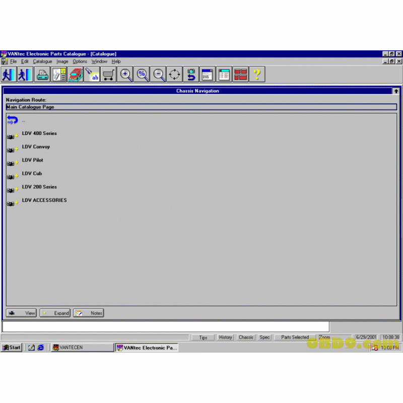Open the shopping cart parts list

(x=108, y=75)
